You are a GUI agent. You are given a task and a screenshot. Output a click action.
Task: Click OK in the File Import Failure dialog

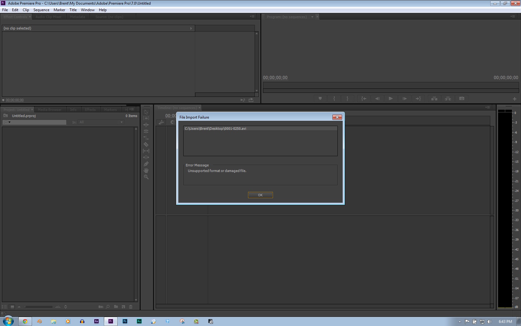[260, 195]
